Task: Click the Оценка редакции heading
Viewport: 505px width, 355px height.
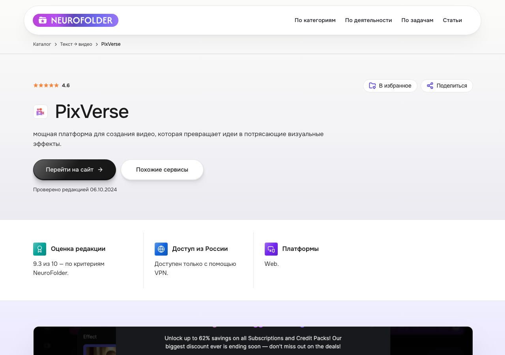Action: pos(78,249)
